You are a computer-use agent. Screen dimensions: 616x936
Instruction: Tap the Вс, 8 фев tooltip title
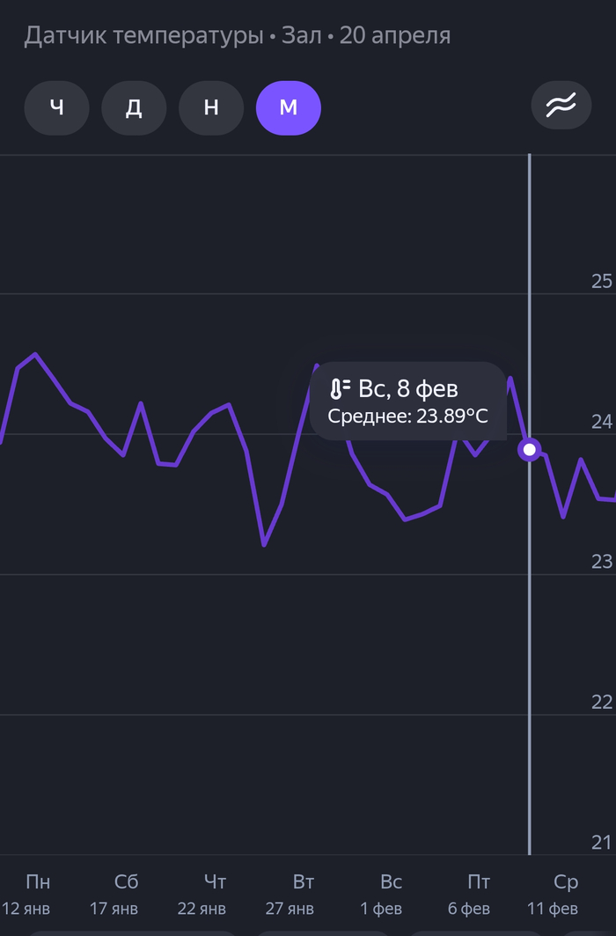pos(408,389)
